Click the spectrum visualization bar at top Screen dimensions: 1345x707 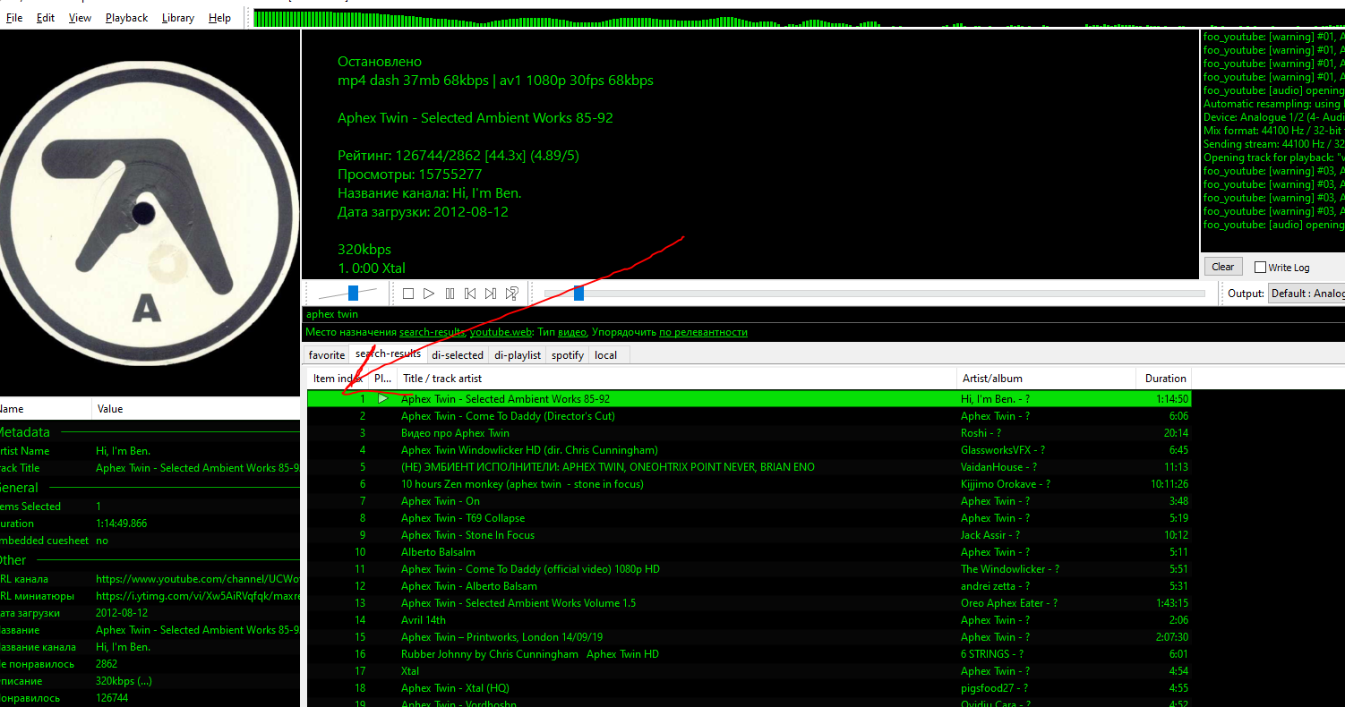point(799,18)
